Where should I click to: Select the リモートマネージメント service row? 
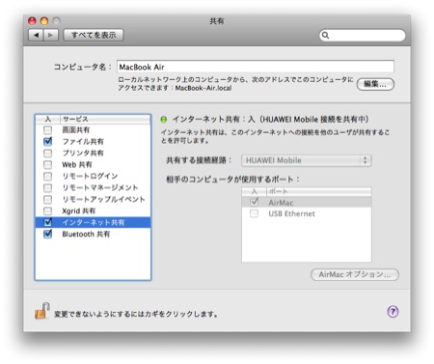click(93, 188)
